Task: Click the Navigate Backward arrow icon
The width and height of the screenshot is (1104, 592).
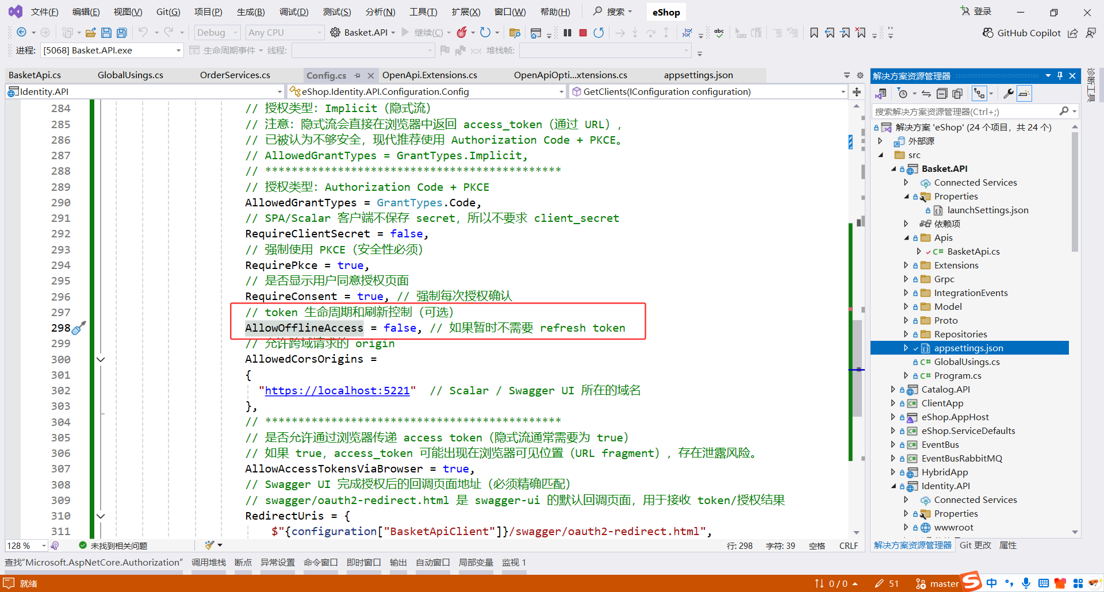Action: pos(22,33)
